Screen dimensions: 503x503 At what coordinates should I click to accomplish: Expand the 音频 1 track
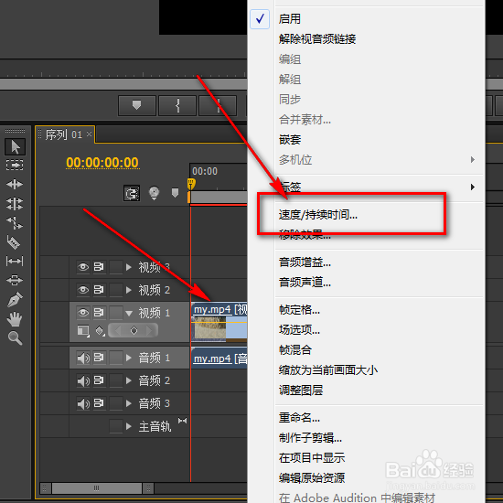click(129, 358)
